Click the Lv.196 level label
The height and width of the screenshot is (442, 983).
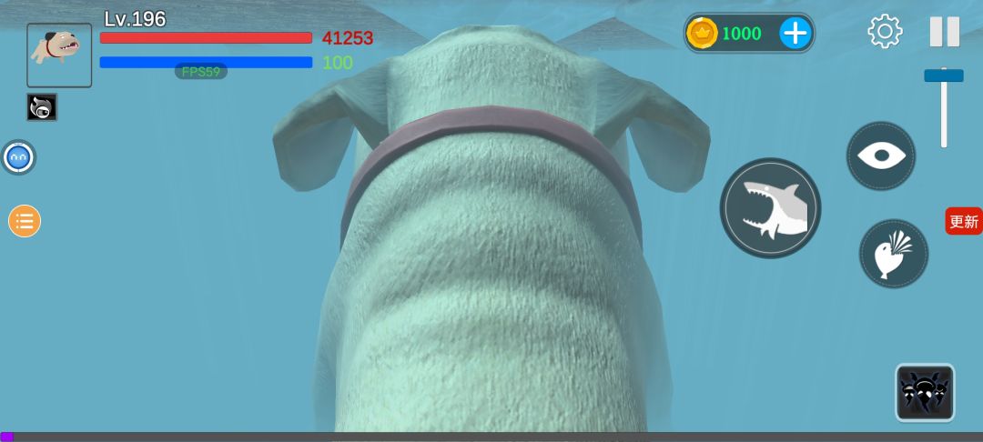coord(135,19)
